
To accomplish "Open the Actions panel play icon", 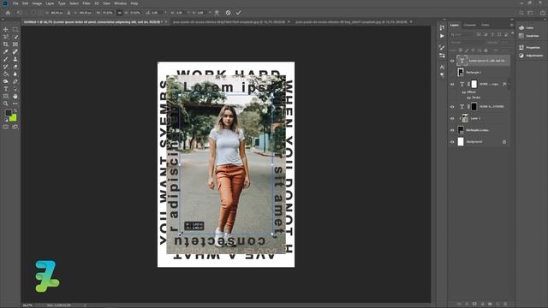I will pyautogui.click(x=442, y=36).
